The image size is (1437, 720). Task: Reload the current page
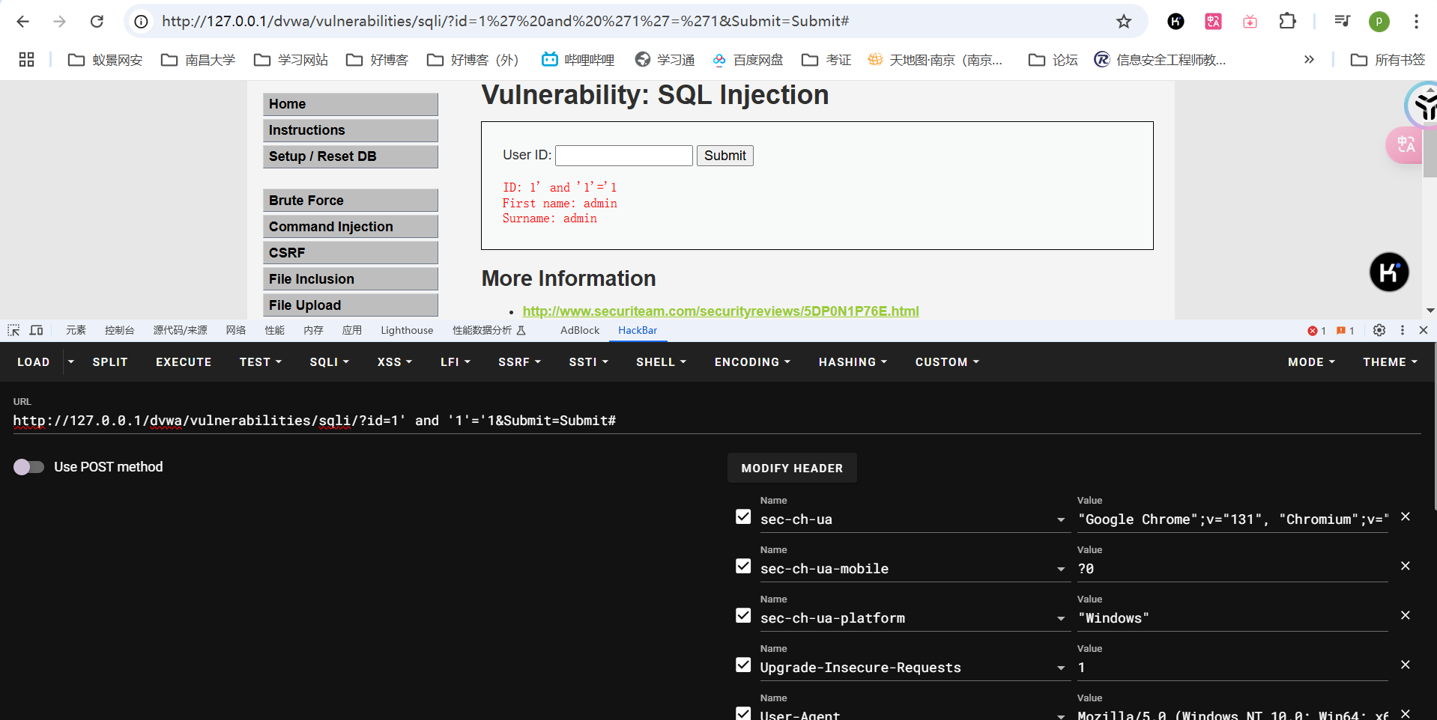coord(97,22)
